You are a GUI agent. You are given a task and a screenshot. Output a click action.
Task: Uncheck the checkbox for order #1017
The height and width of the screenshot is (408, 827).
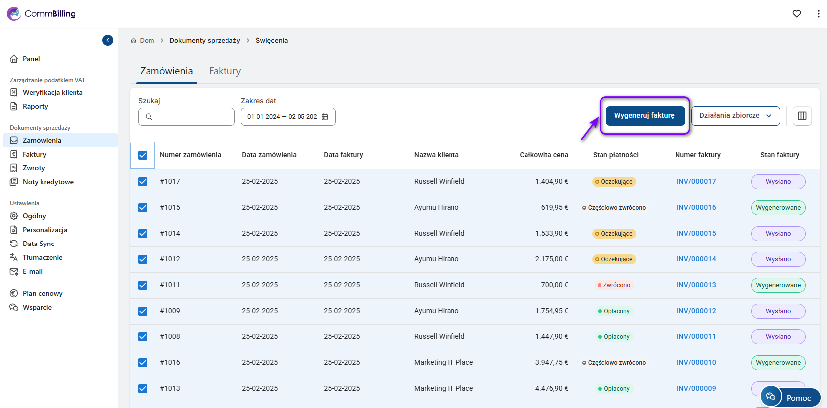click(143, 182)
